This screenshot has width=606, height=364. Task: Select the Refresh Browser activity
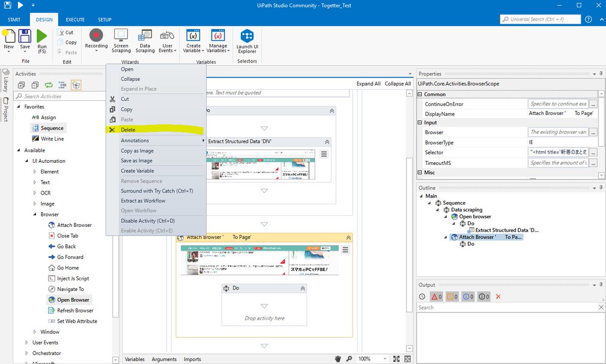[x=71, y=311]
